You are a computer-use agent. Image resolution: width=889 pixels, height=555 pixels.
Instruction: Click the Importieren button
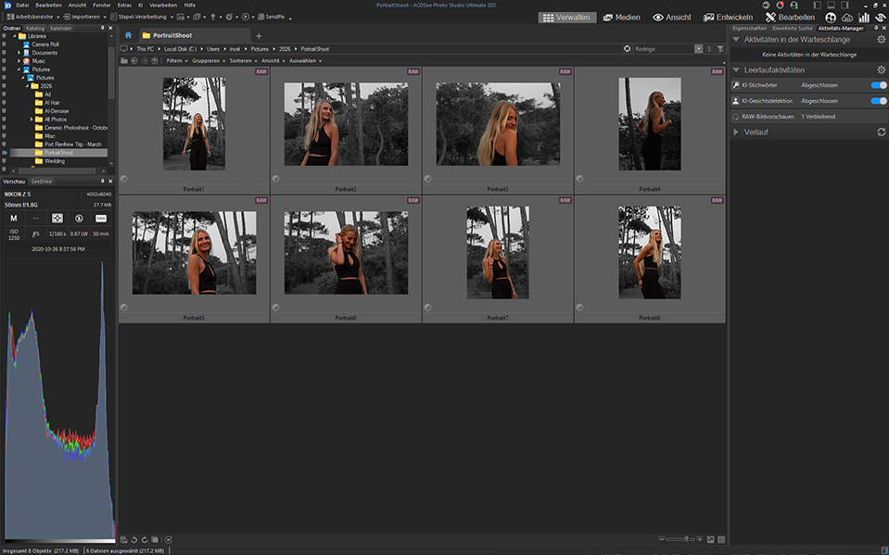[84, 17]
